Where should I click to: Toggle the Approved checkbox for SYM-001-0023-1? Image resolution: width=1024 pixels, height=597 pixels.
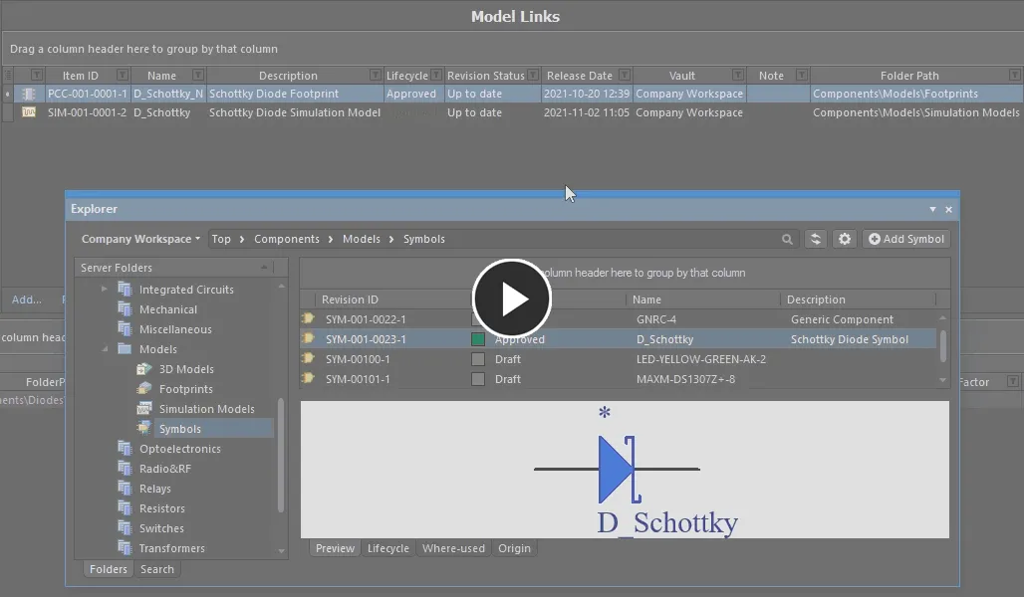pyautogui.click(x=478, y=338)
